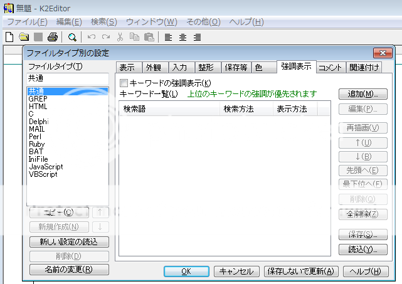402x284 pixels.
Task: Click the 全削除(Z) button
Action: point(362,214)
